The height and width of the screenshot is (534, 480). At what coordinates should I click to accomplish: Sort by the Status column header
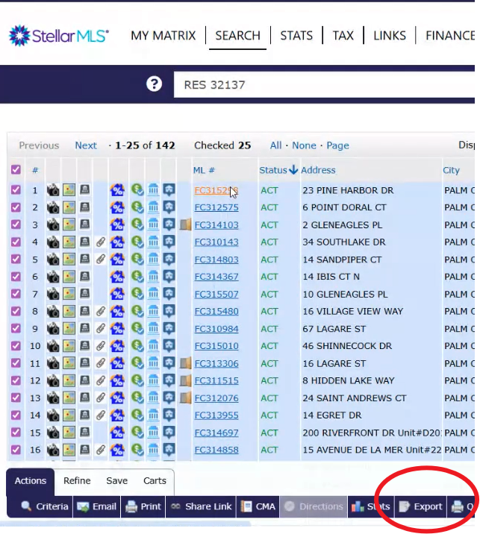click(273, 170)
